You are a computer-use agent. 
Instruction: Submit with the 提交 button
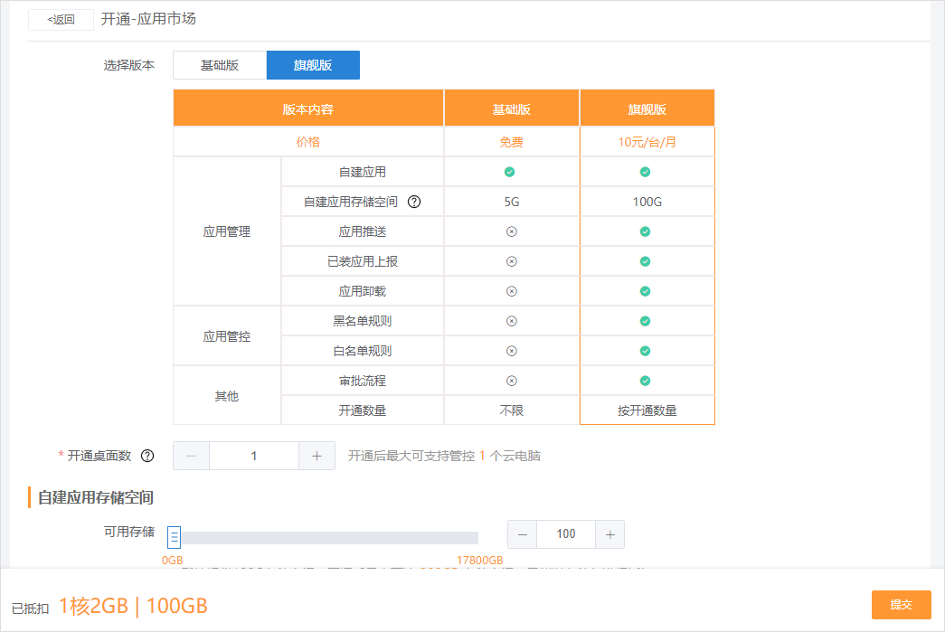[901, 605]
